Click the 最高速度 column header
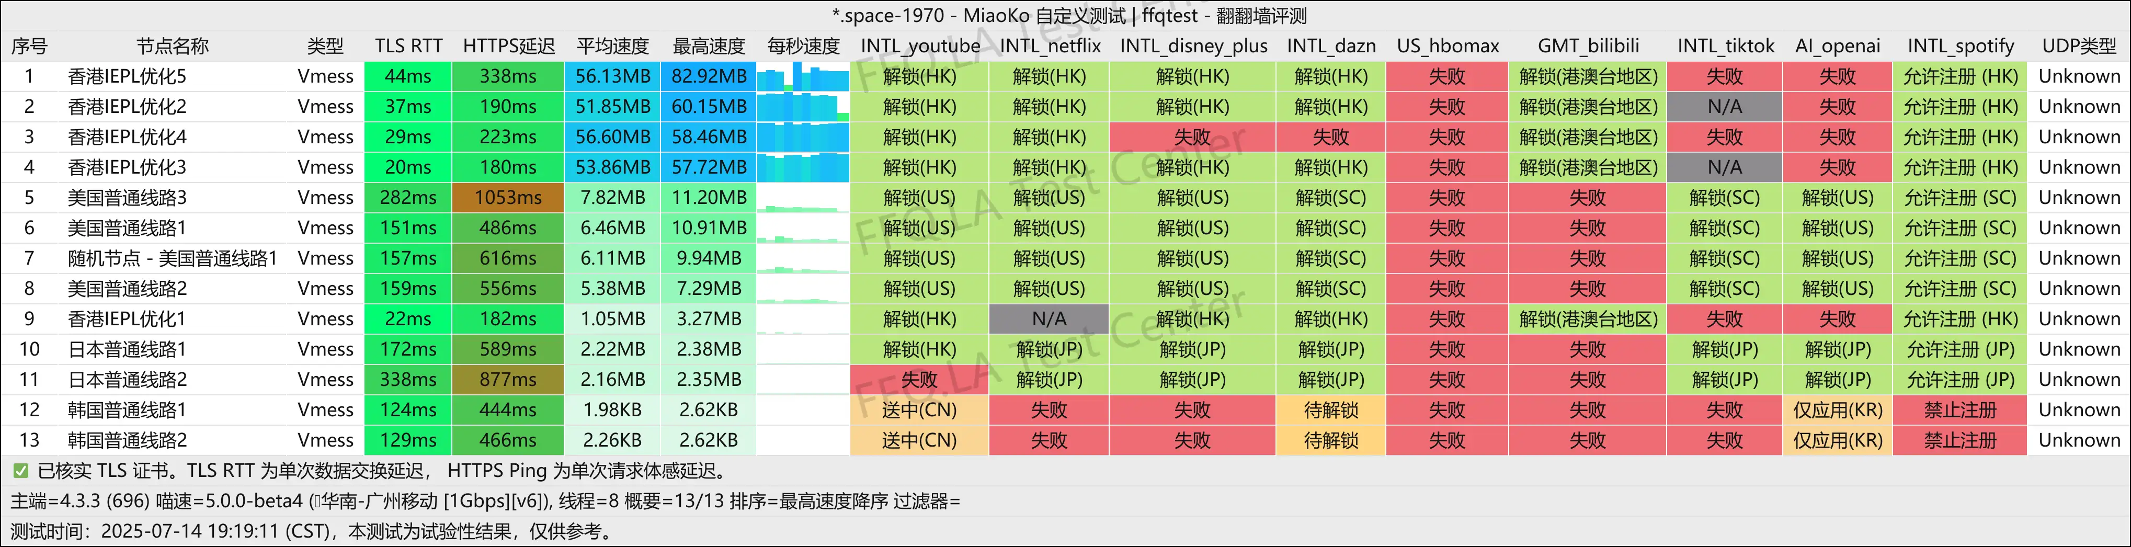 (709, 47)
